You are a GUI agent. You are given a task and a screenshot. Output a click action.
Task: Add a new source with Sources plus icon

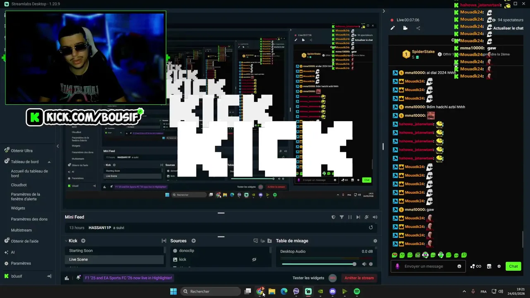pos(193,241)
